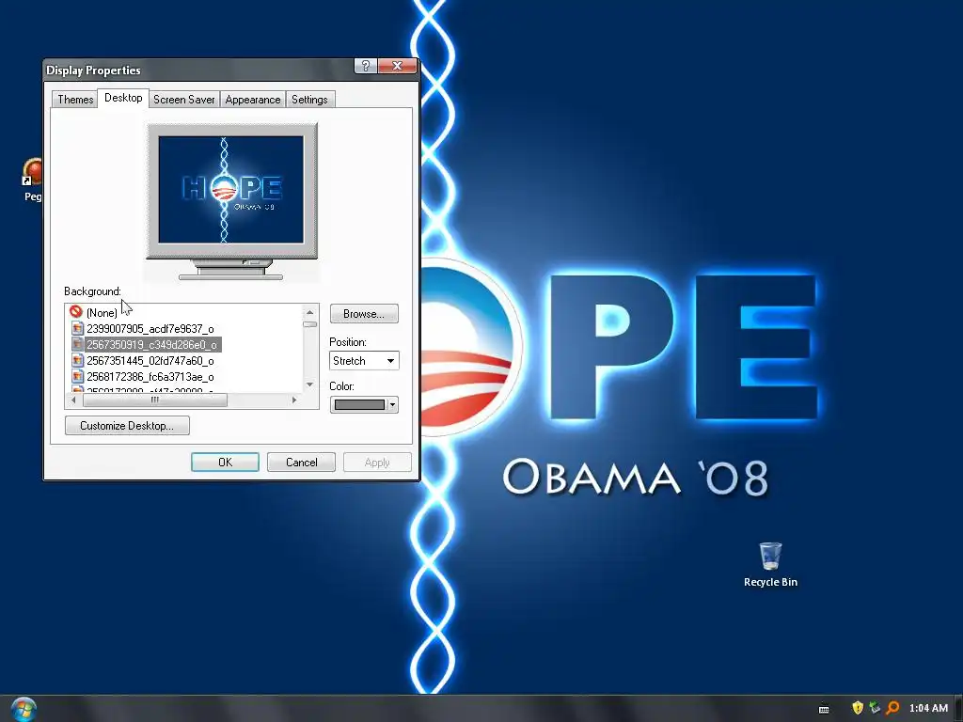Open the Color picker dropdown arrow
Image resolution: width=963 pixels, height=722 pixels.
coord(392,404)
